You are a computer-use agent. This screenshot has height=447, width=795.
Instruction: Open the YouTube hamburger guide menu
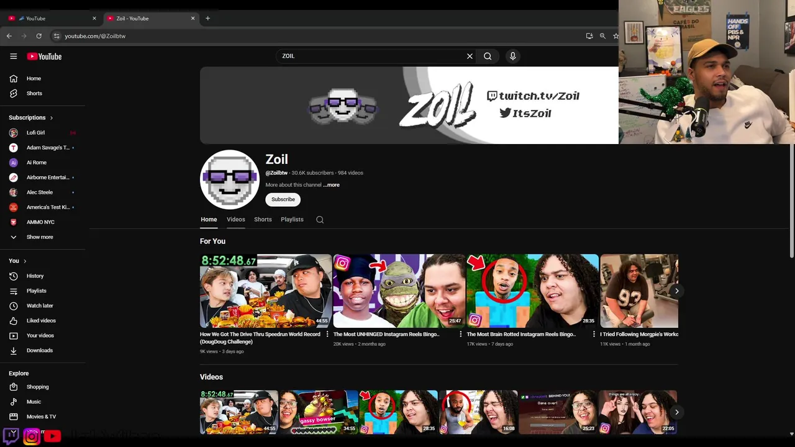click(x=13, y=56)
